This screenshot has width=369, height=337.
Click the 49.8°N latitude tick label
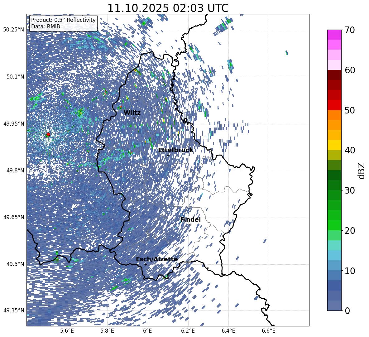[x=15, y=171]
